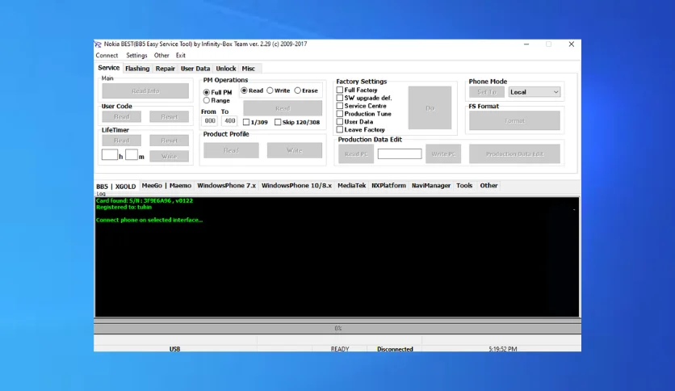The width and height of the screenshot is (675, 391).
Task: Select the Tools tab
Action: [x=464, y=186]
